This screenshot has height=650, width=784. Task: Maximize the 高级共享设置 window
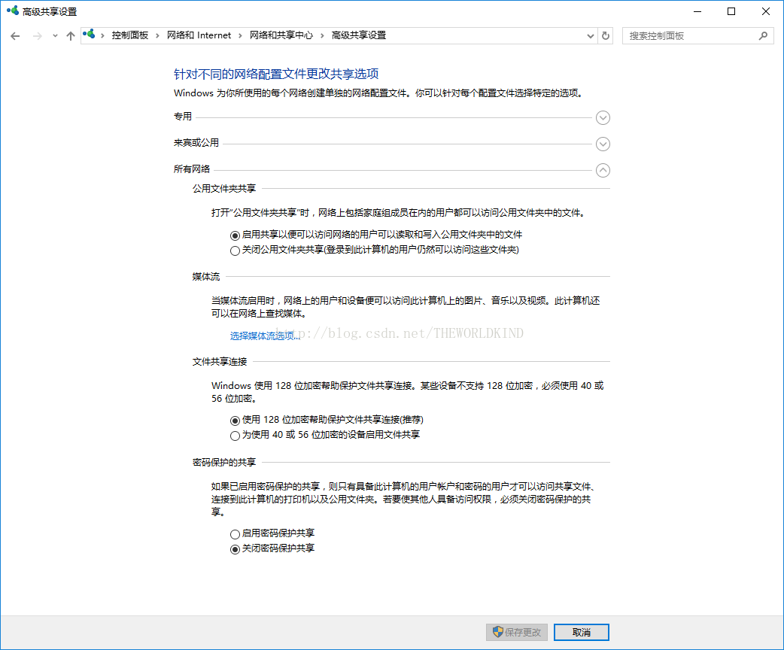pos(731,11)
